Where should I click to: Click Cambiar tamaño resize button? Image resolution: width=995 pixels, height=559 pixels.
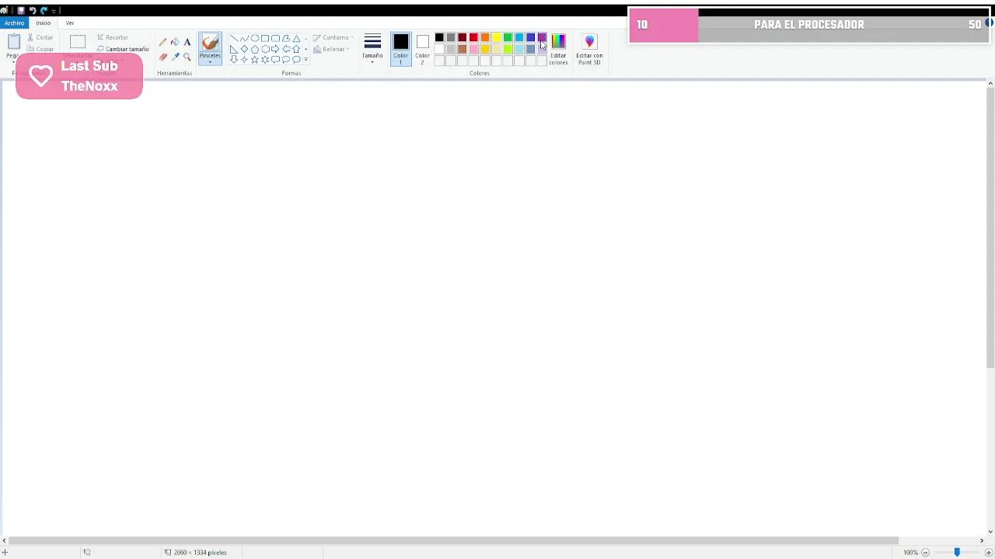point(123,49)
